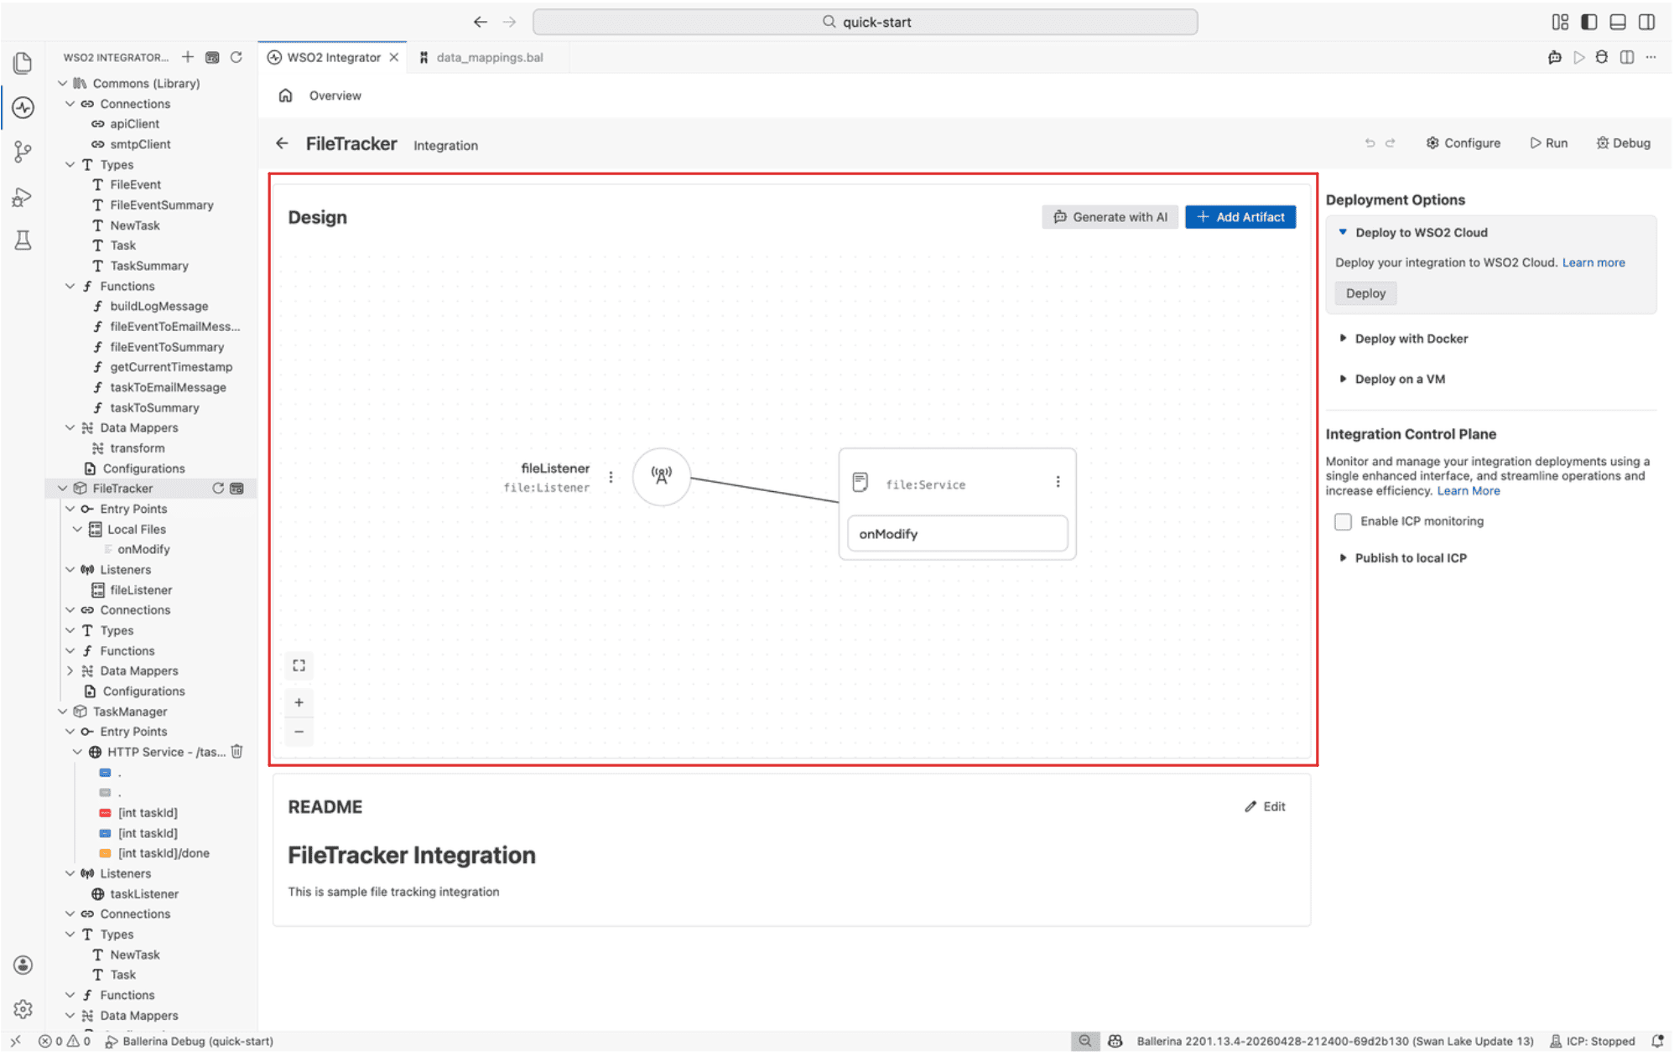Open the file:Service card options menu

pos(1058,482)
